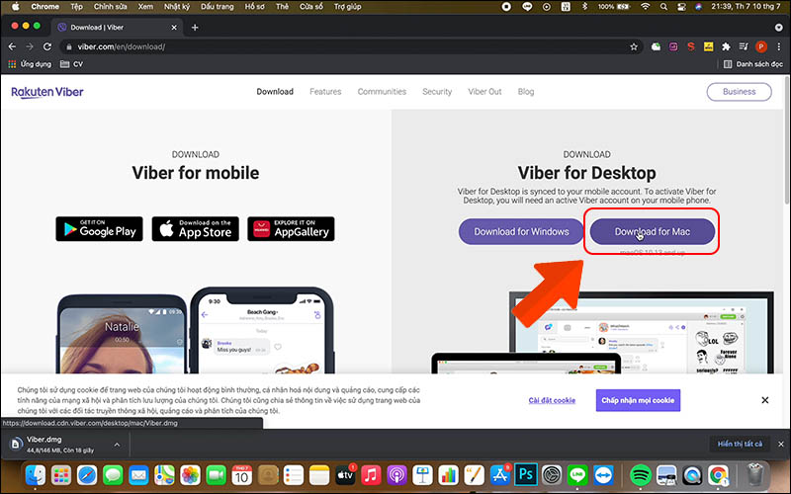Open the Trợ giúp menu
The image size is (791, 494).
point(347,7)
